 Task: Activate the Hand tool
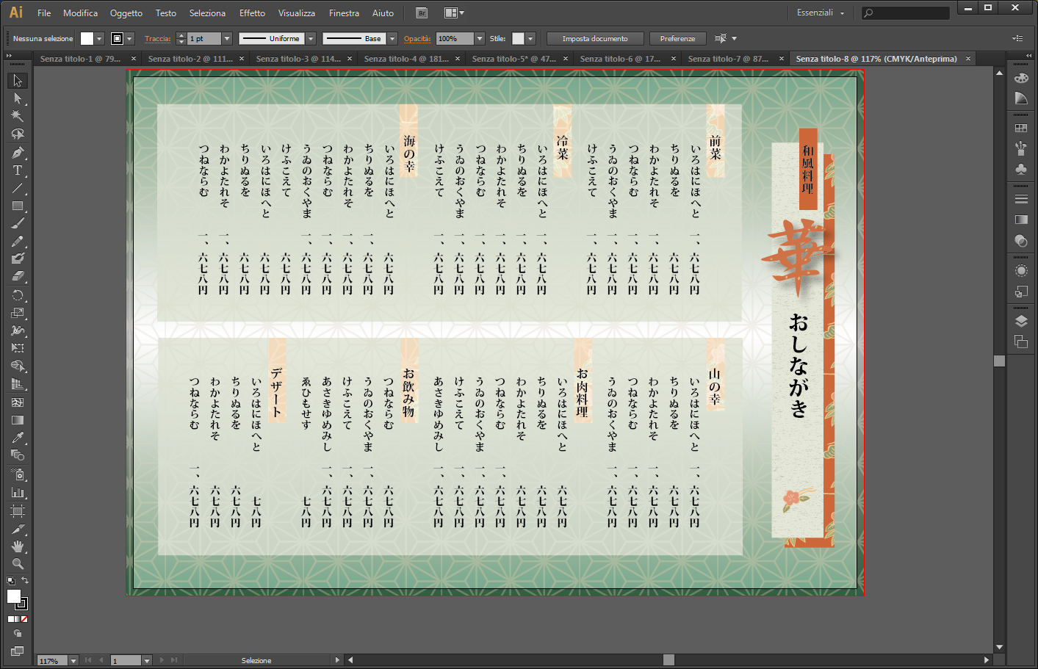coord(18,546)
